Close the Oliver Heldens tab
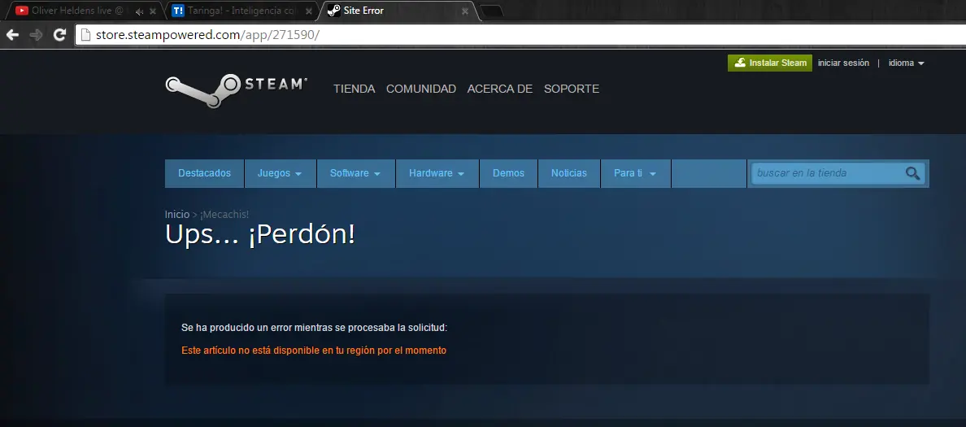Viewport: 966px width, 427px height. pyautogui.click(x=153, y=11)
